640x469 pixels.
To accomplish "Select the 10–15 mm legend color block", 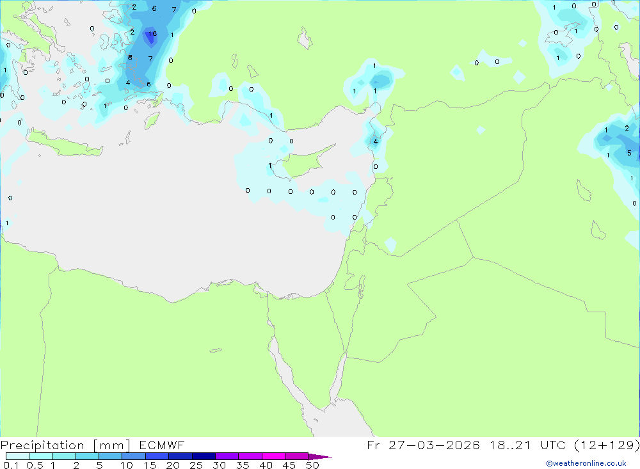I will 134,456.
